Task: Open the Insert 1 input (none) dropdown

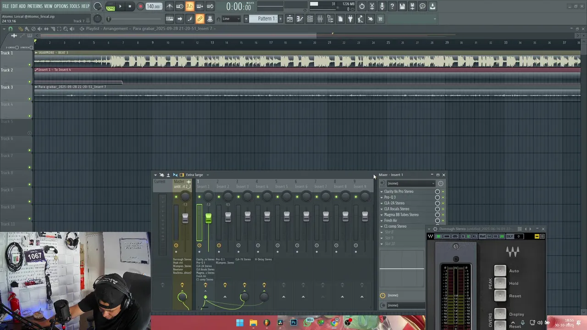Action: (x=411, y=183)
